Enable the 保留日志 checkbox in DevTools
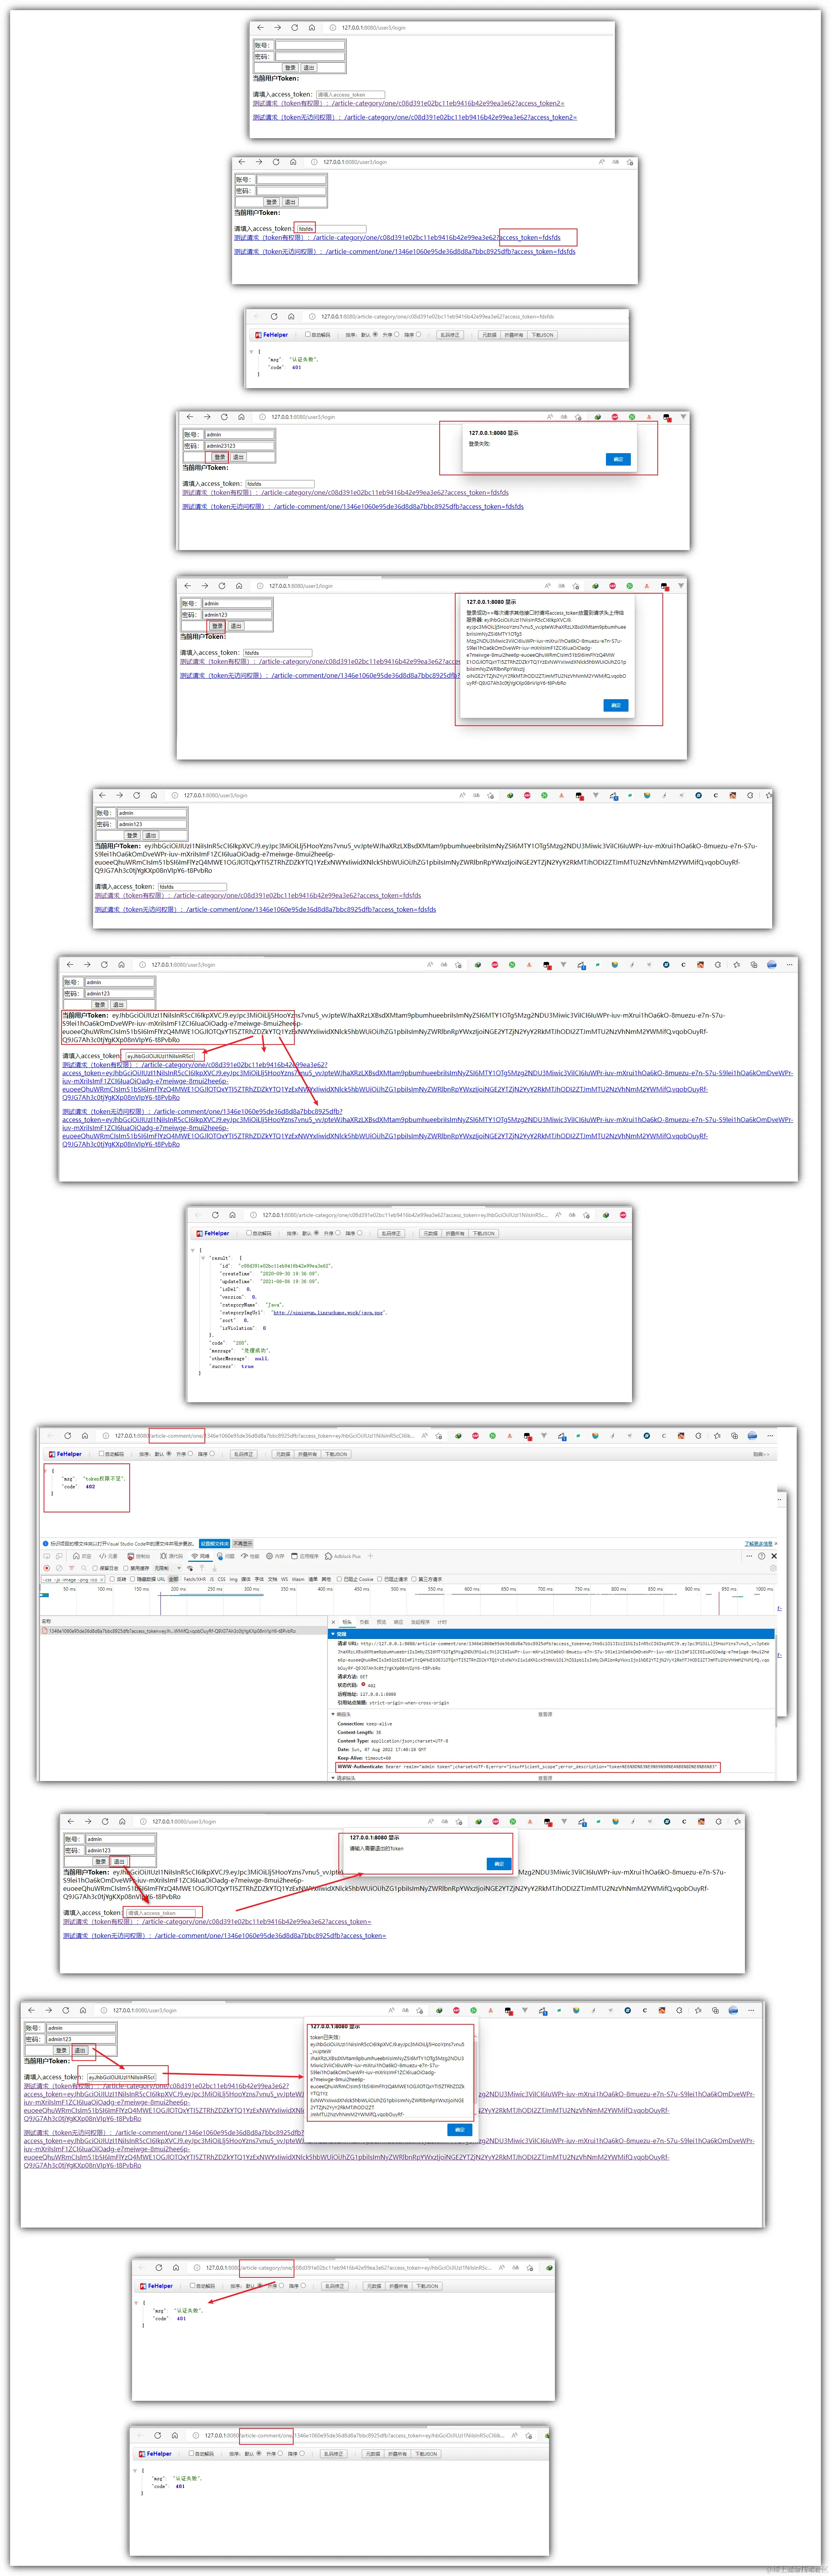 [x=95, y=1568]
